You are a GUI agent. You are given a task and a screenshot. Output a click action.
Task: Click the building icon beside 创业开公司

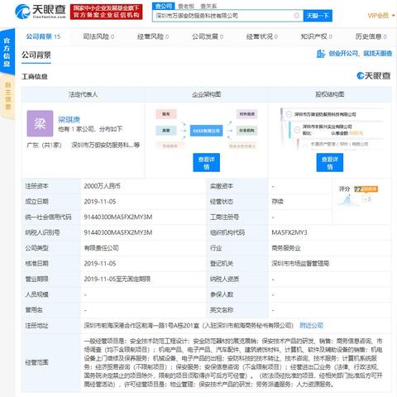[x=321, y=54]
